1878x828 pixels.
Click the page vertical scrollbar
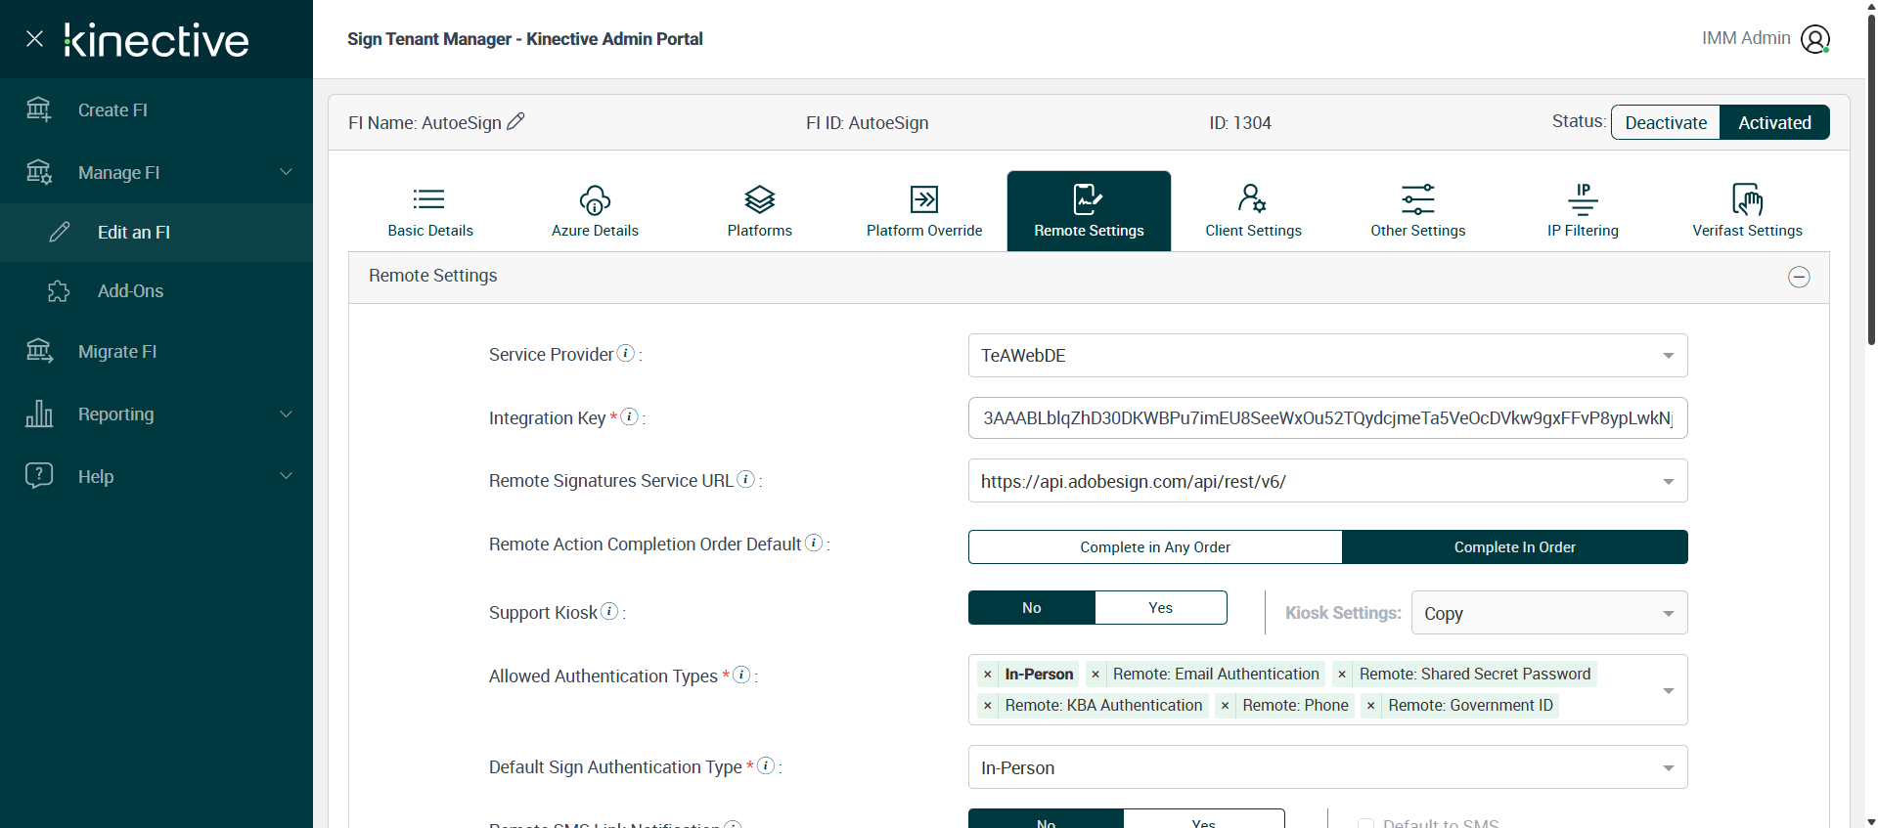coord(1871,181)
